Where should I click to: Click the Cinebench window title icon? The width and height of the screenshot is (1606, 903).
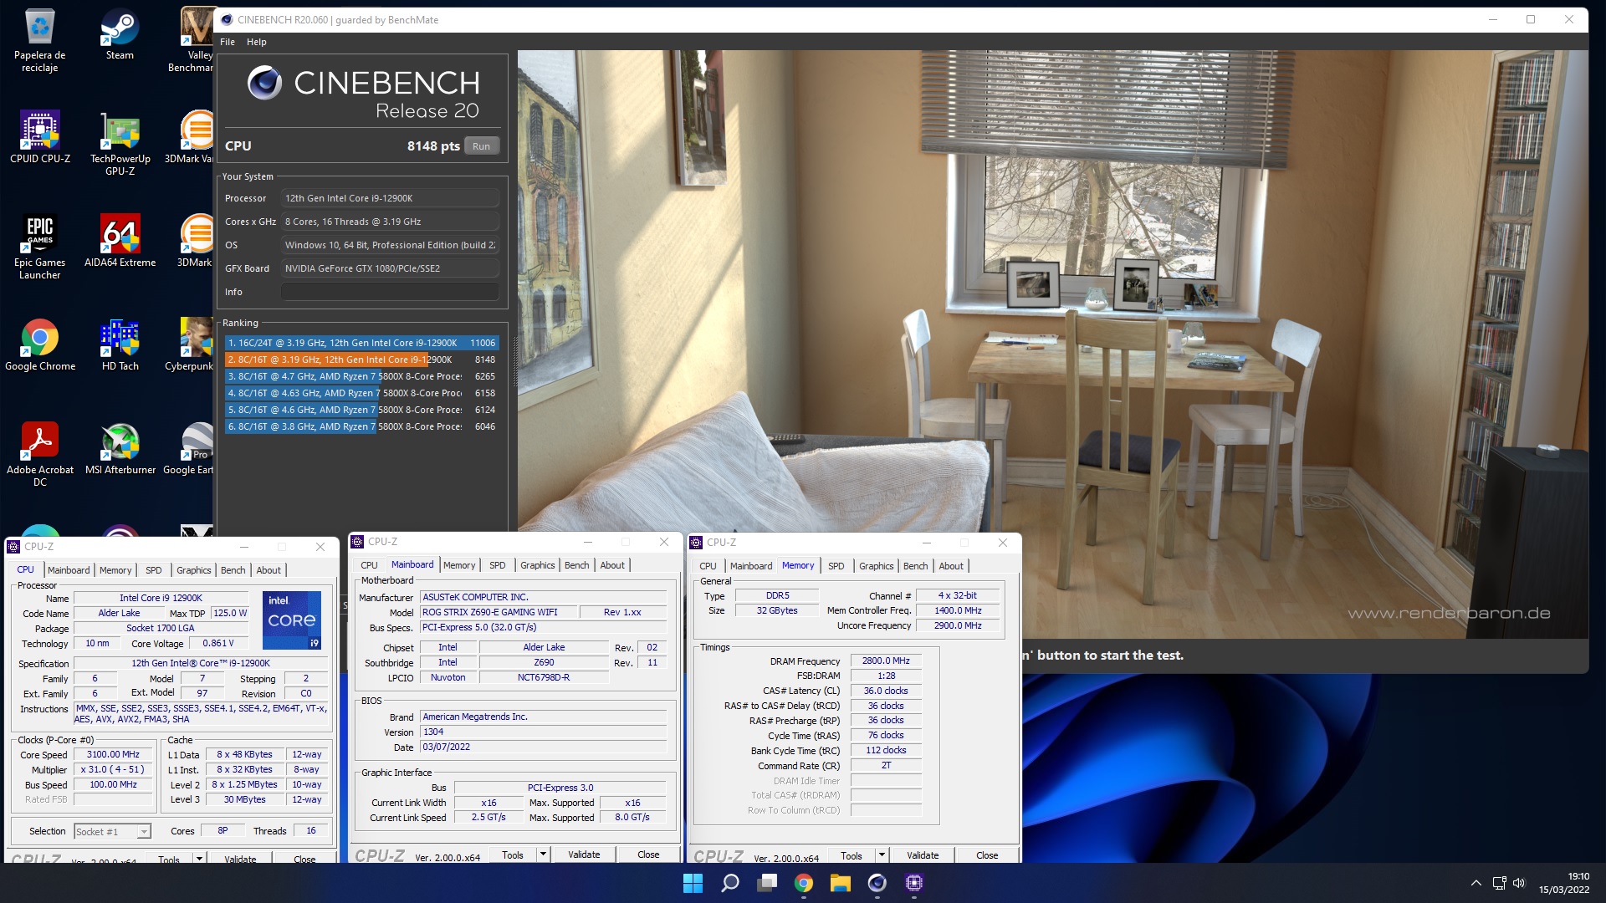(227, 19)
